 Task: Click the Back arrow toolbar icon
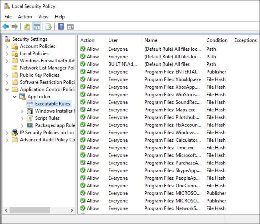tap(6, 27)
